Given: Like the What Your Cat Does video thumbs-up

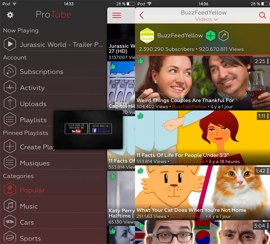Looking at the screenshot, I should click(140, 171).
